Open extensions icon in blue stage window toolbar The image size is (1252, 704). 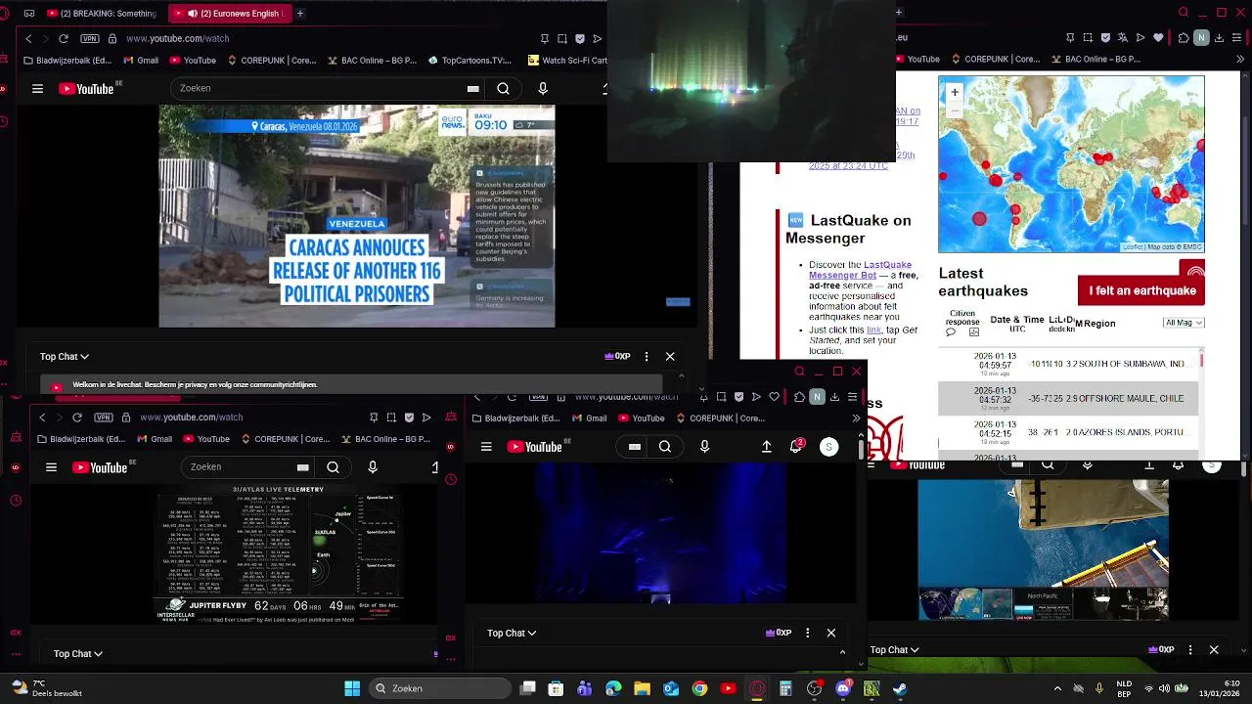pos(798,397)
